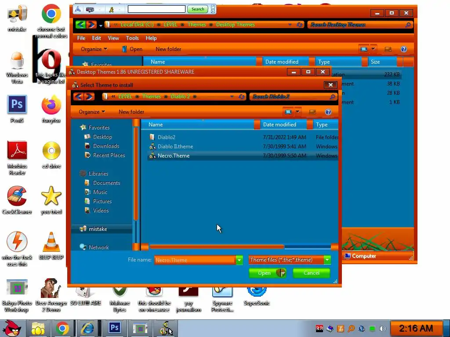
Task: Launch Deer Avenger 2 Demo desktop icon
Action: pos(51,295)
